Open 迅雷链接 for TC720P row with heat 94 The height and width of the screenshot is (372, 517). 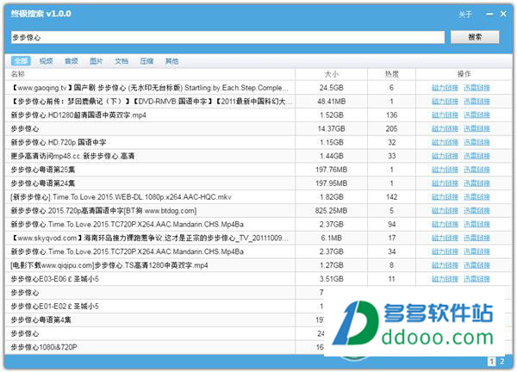477,225
